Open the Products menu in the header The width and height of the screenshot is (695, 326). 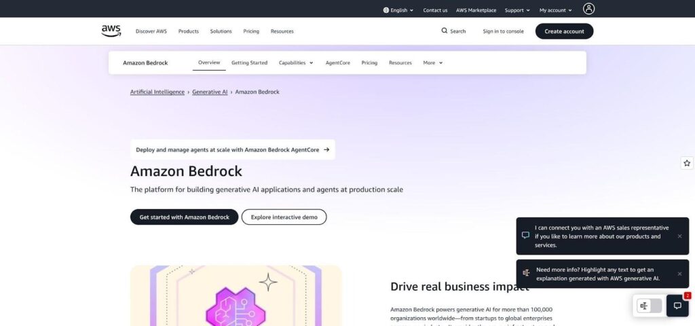pyautogui.click(x=189, y=31)
